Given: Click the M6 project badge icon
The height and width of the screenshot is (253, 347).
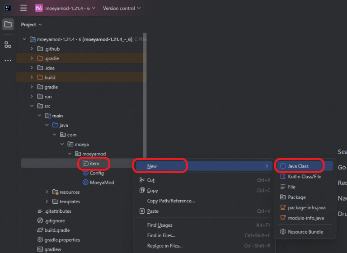Looking at the screenshot, I should pos(39,8).
